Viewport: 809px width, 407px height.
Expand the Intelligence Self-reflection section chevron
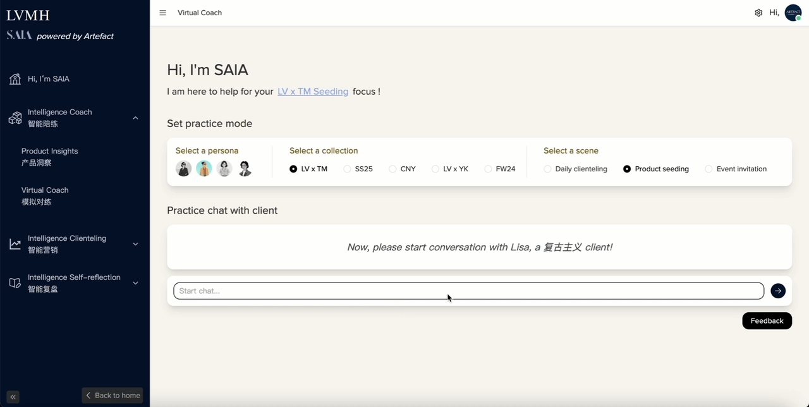click(x=135, y=283)
